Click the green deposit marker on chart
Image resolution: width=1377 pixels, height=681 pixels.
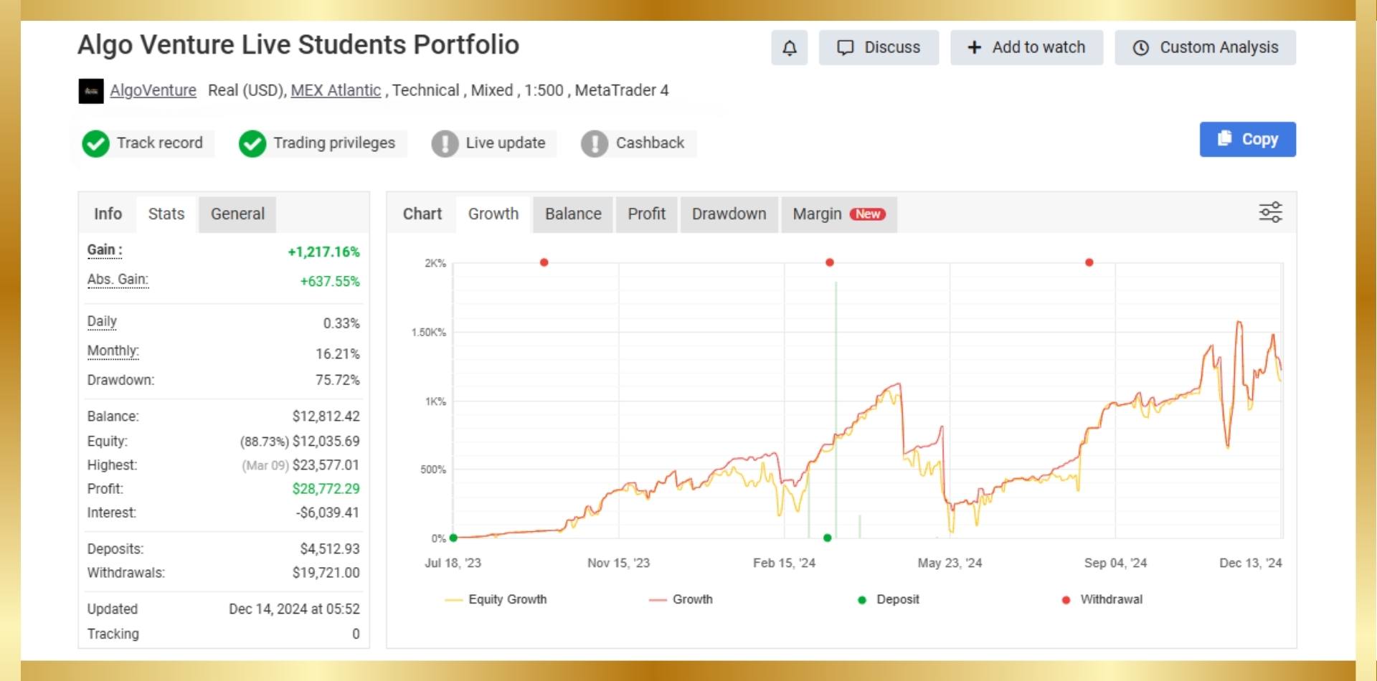[828, 538]
